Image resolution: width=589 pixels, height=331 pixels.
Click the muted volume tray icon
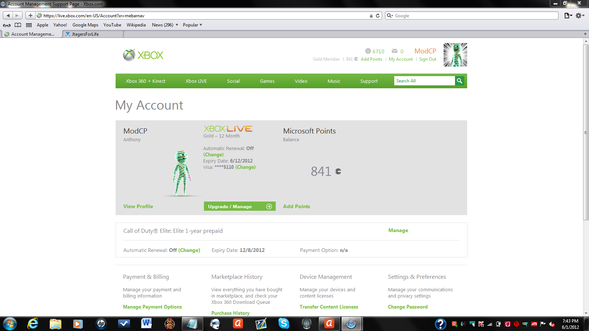[552, 324]
